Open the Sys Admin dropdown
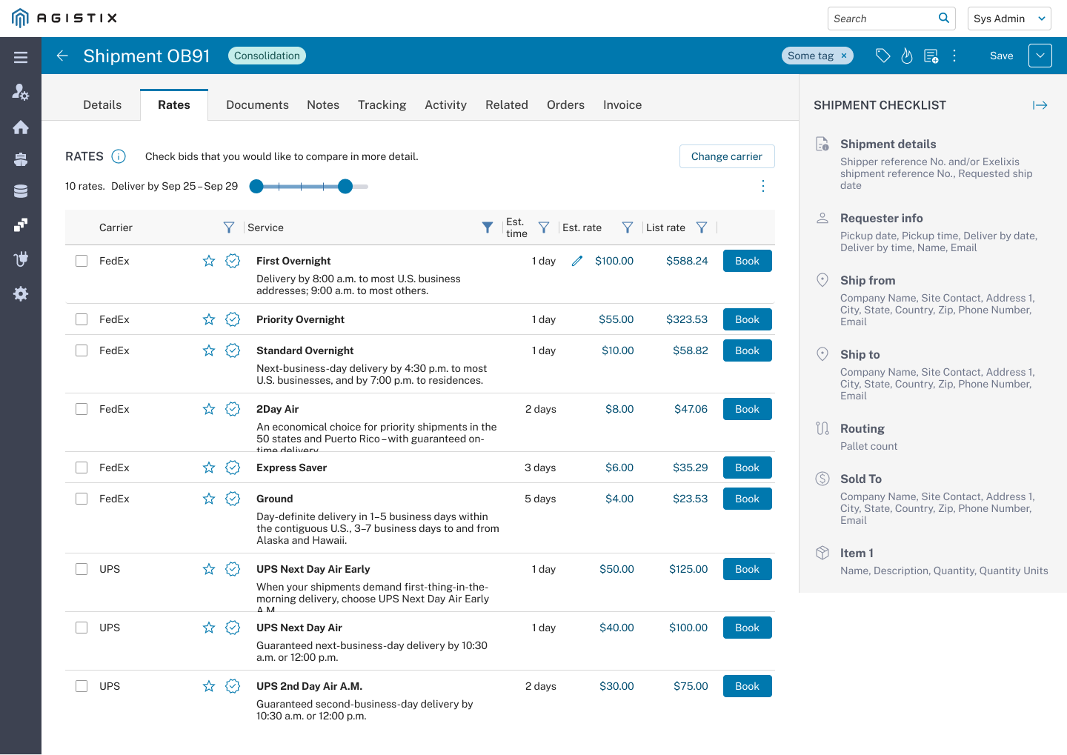Viewport: 1067px width, 755px height. click(1009, 19)
